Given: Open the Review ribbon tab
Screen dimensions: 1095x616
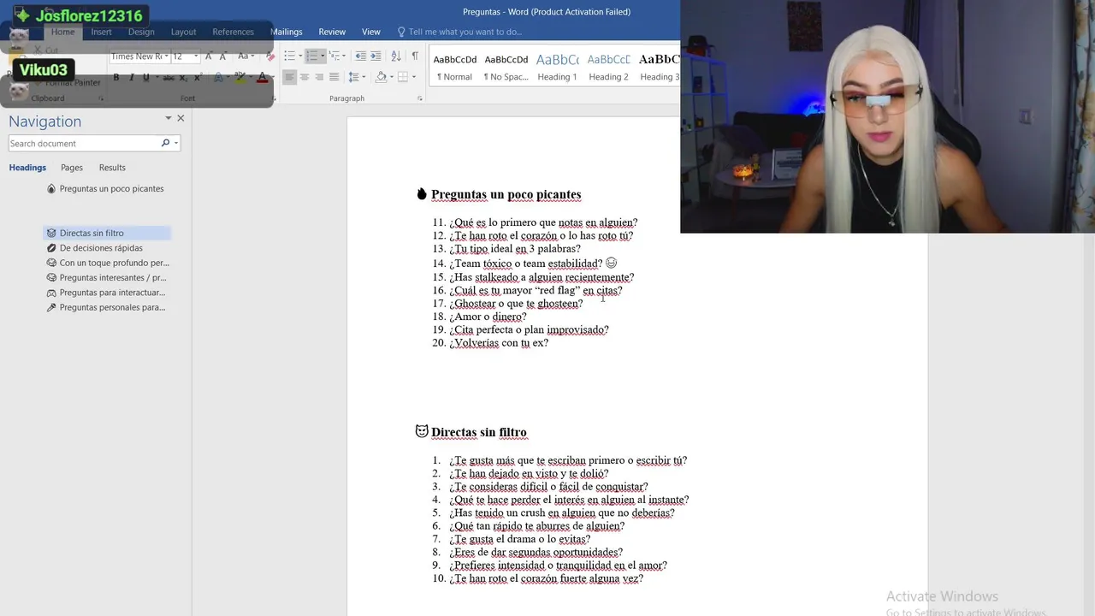Looking at the screenshot, I should coord(332,32).
